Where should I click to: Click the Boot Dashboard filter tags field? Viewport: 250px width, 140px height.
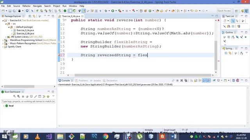click(x=28, y=101)
